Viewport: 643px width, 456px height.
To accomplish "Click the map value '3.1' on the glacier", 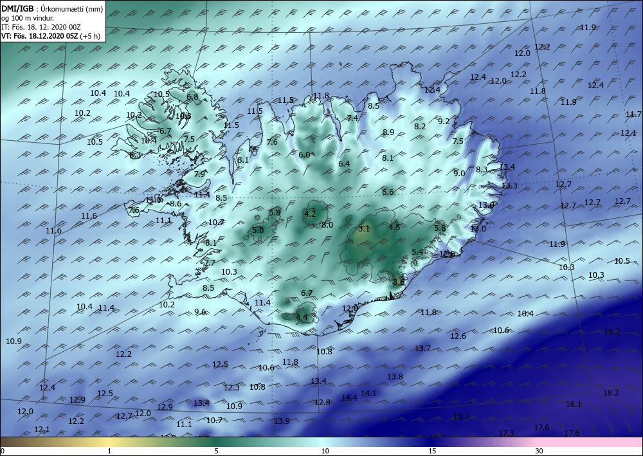I will [x=364, y=229].
